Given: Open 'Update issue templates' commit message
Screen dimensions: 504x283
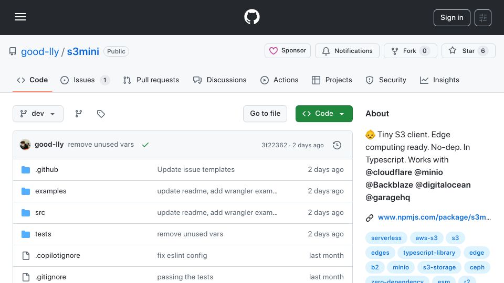Looking at the screenshot, I should [196, 169].
